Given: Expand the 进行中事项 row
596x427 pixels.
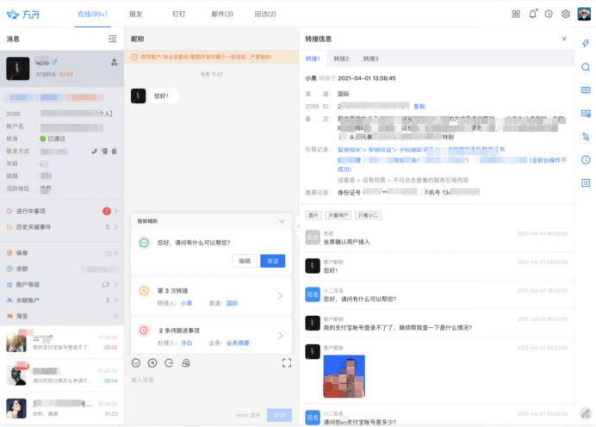Looking at the screenshot, I should [x=116, y=211].
